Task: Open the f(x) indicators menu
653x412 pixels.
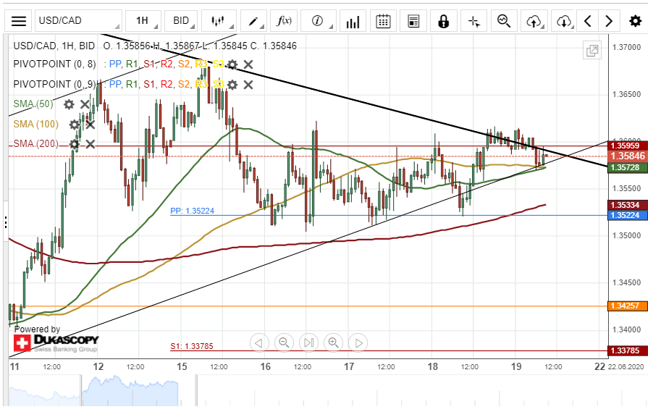Action: [285, 21]
